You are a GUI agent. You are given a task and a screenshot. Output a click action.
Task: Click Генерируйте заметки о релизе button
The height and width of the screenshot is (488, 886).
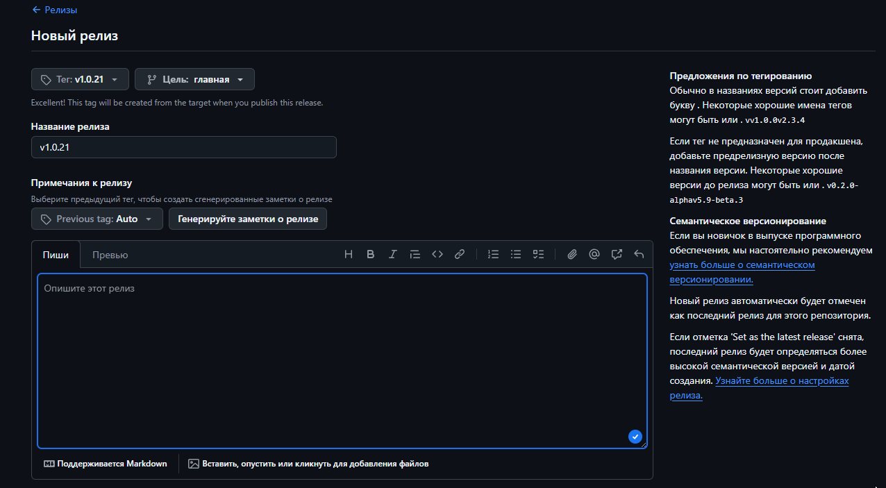[248, 219]
